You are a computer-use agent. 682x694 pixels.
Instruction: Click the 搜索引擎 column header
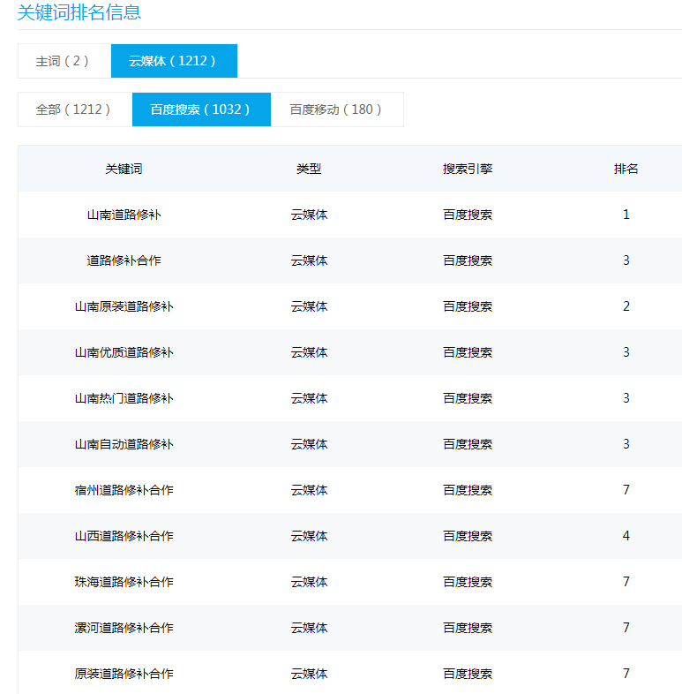pos(468,169)
